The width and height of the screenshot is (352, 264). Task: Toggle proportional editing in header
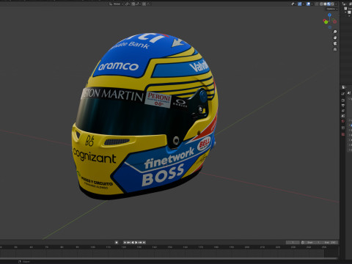pyautogui.click(x=144, y=4)
